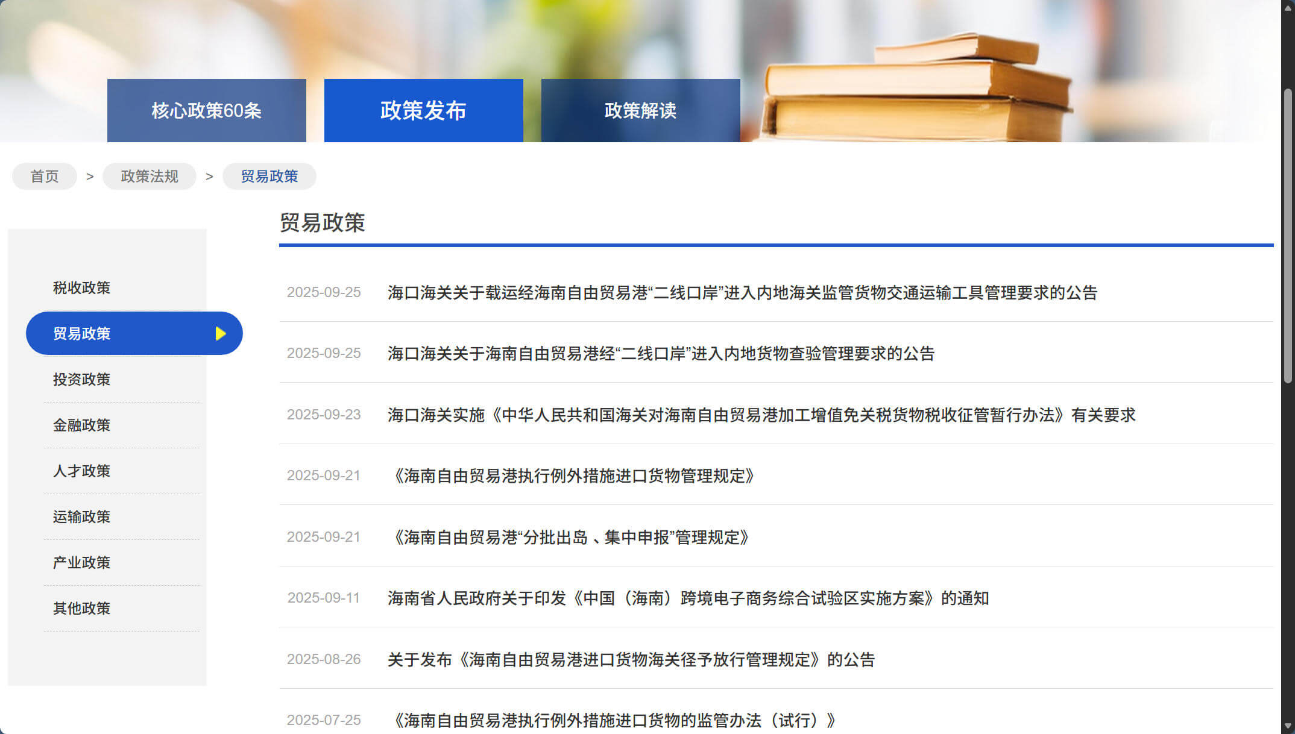Choose 产业政策 from sidebar
The width and height of the screenshot is (1295, 734).
pyautogui.click(x=82, y=563)
